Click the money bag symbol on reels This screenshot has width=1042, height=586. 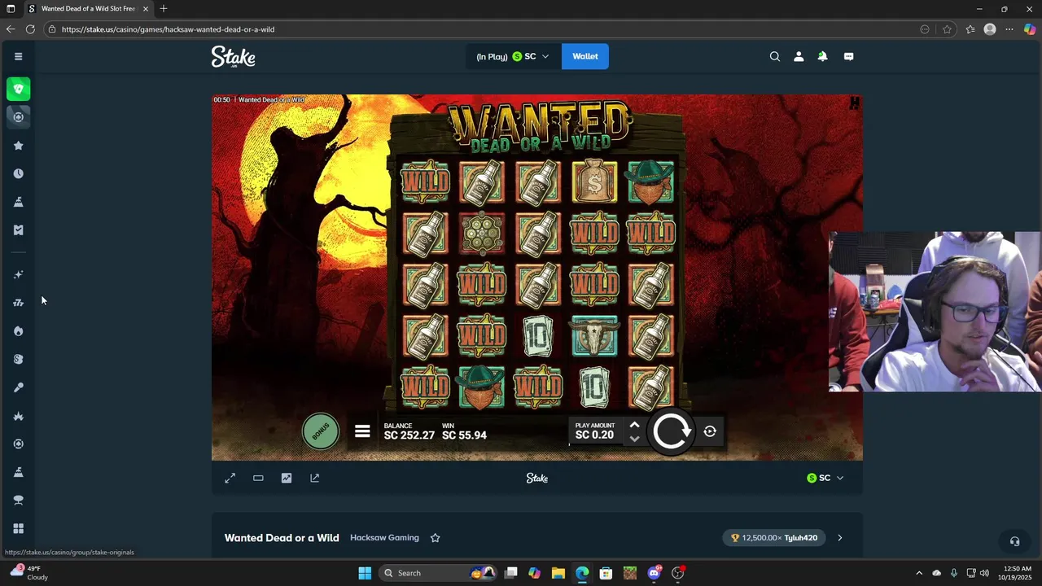click(x=594, y=181)
